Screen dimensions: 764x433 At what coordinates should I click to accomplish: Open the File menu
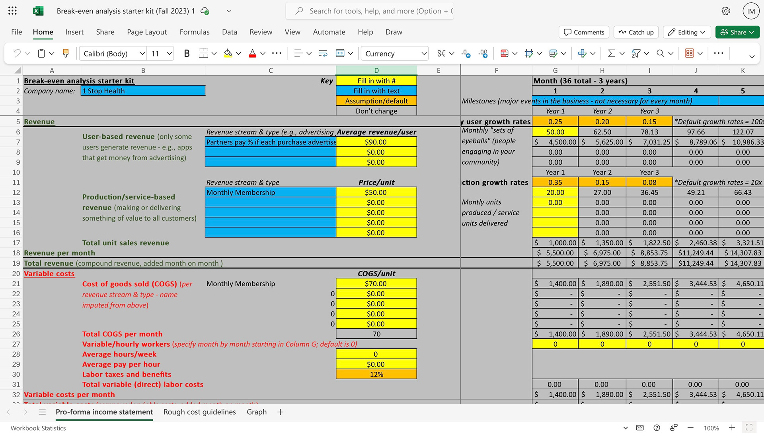[x=17, y=32]
